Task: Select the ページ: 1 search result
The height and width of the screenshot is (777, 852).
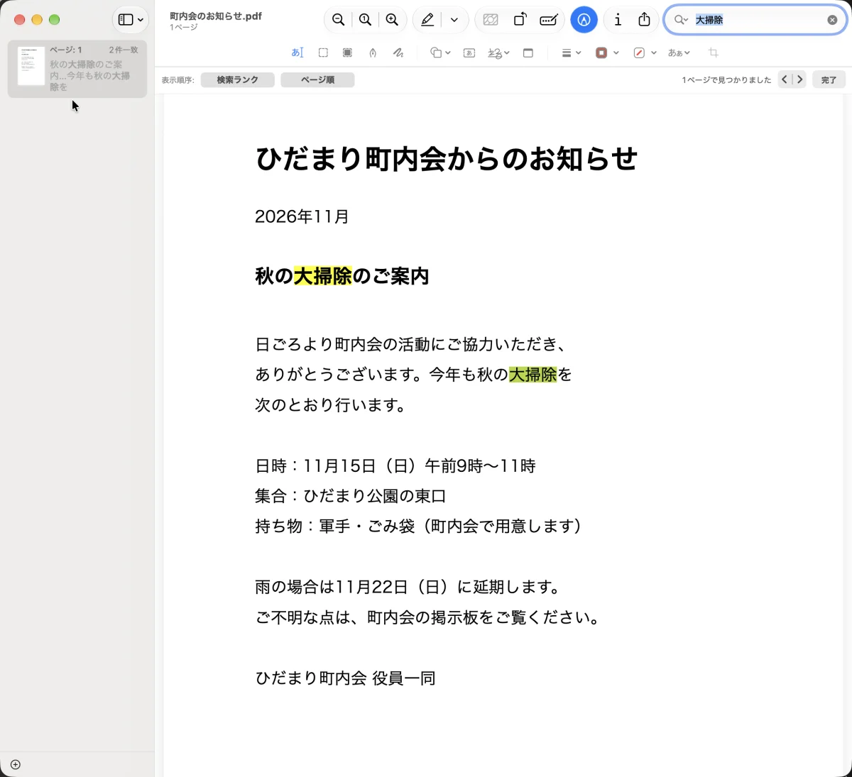Action: point(77,69)
